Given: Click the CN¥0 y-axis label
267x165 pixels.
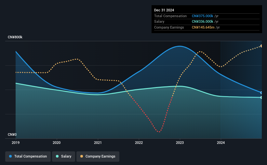Looking at the screenshot, I should click(12, 134).
